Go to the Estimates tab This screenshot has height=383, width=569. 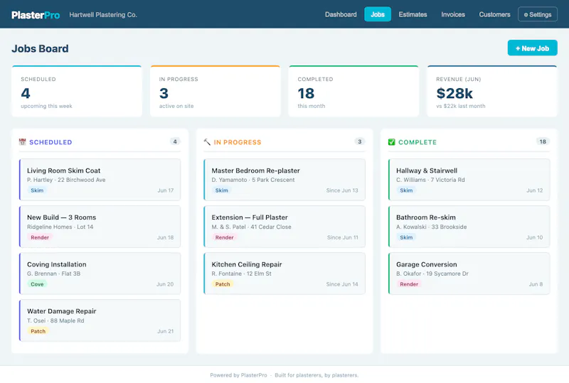[413, 14]
